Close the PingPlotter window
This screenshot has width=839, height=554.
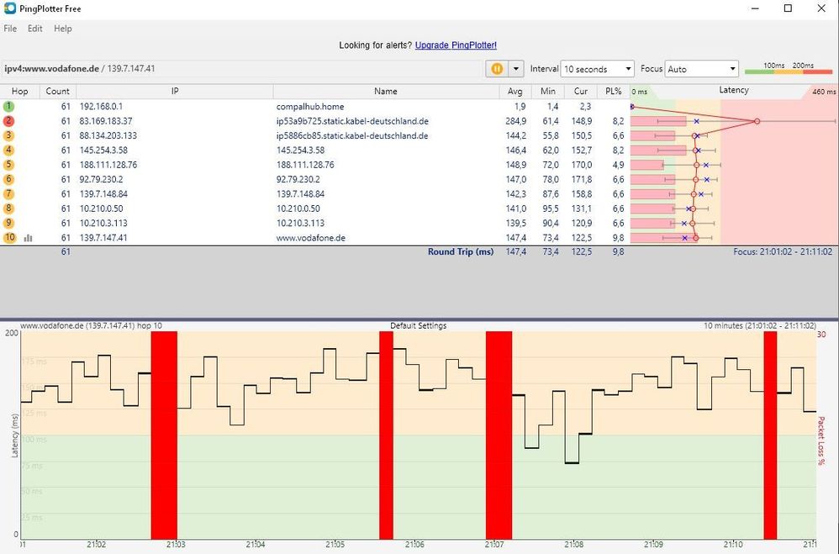click(821, 8)
